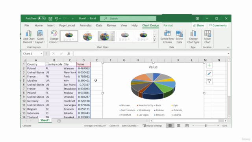Select the fifth chart style thumbnail
Screen dimensions: 252x142
(x=143, y=36)
